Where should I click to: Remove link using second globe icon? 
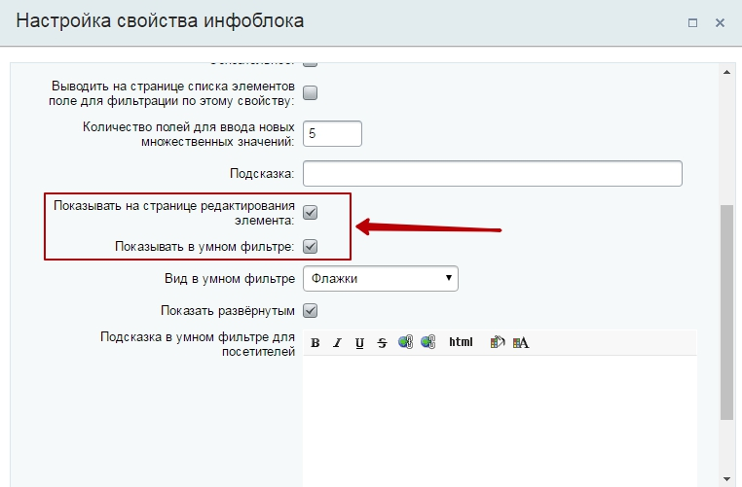[427, 342]
